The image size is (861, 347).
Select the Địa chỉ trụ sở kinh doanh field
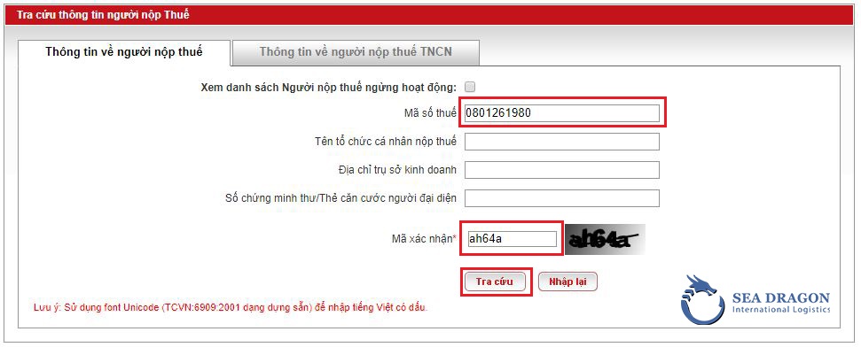tap(562, 170)
